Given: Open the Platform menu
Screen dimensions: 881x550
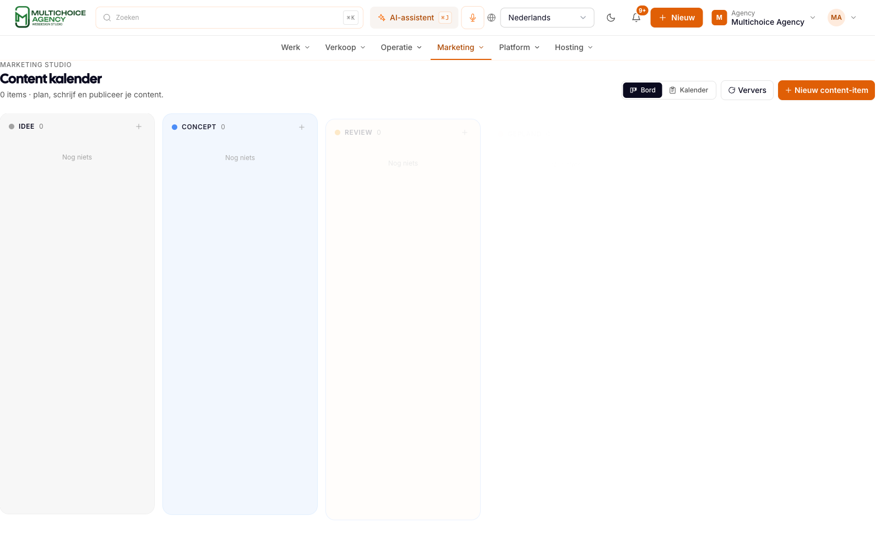Looking at the screenshot, I should [519, 47].
